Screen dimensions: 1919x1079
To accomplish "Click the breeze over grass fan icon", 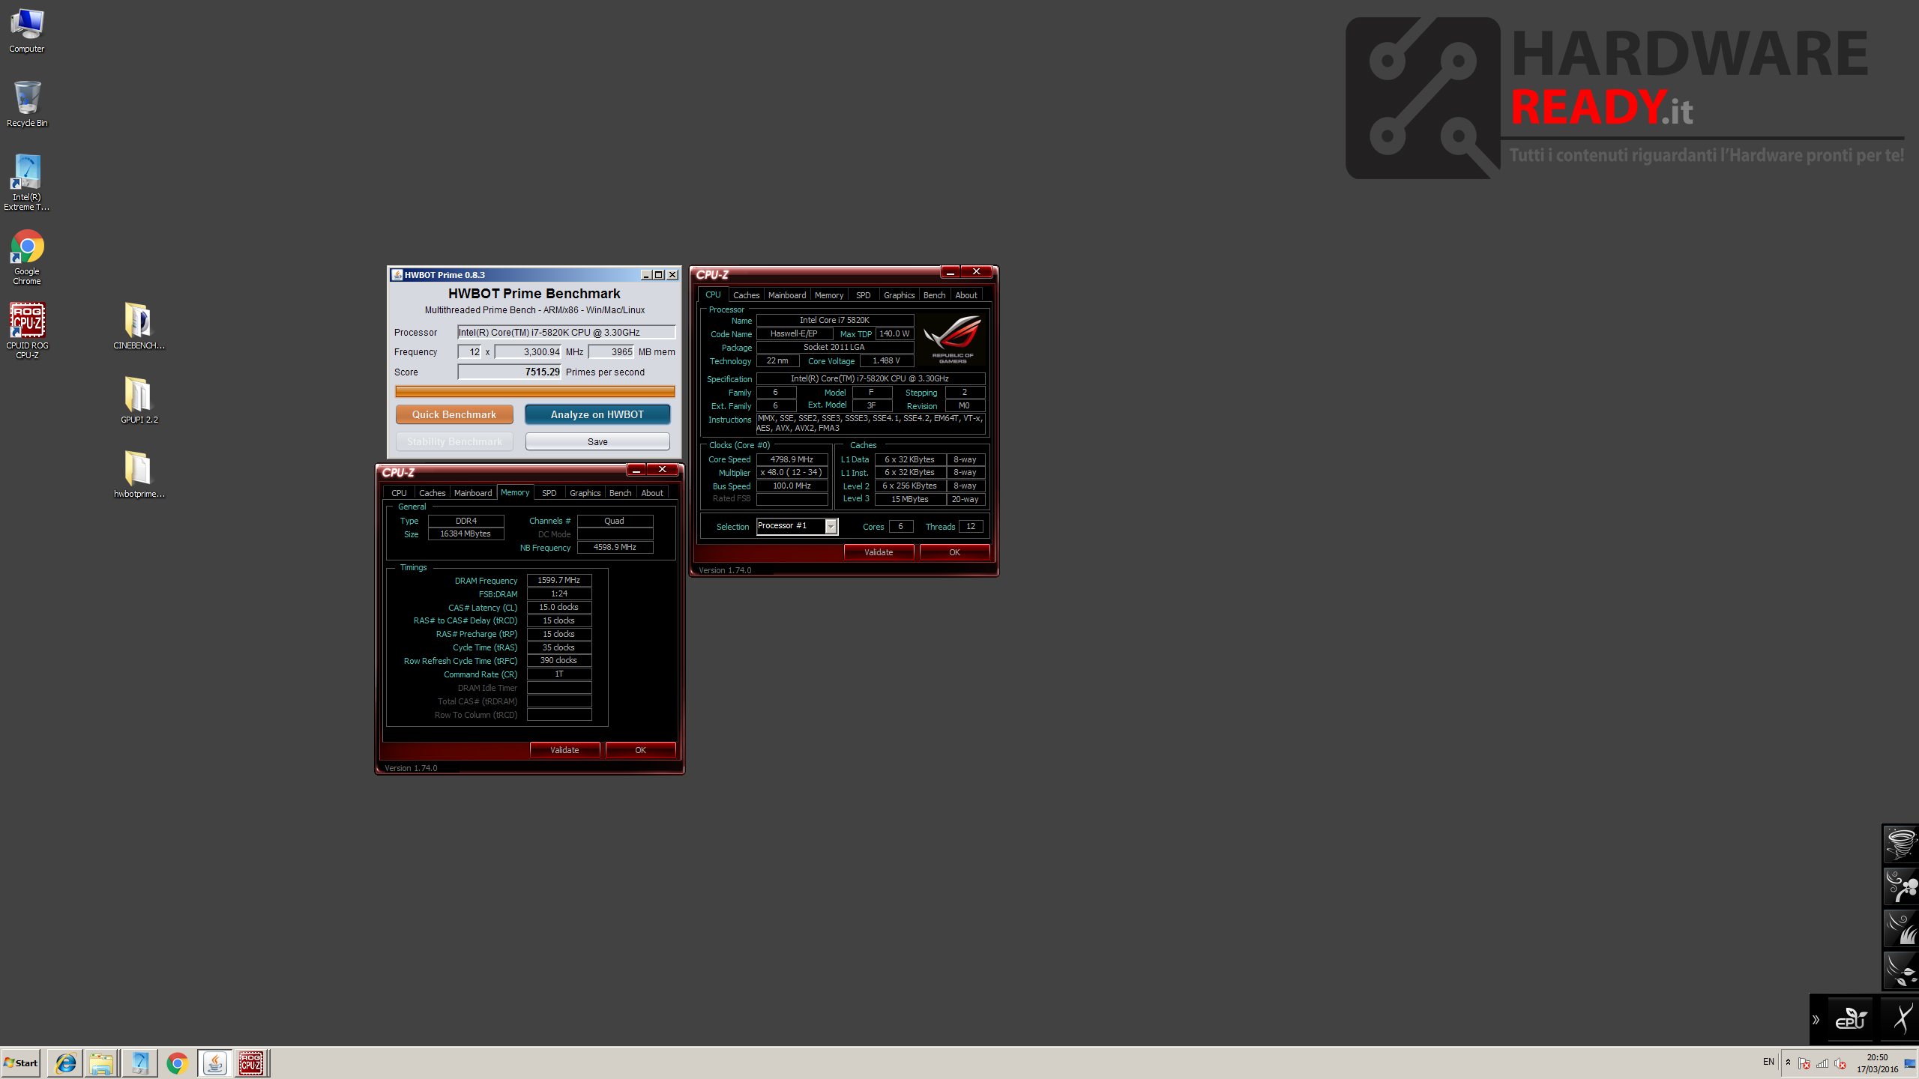I will coord(1900,928).
